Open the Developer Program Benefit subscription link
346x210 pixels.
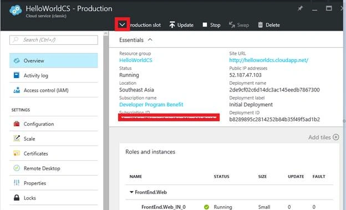[x=151, y=105]
